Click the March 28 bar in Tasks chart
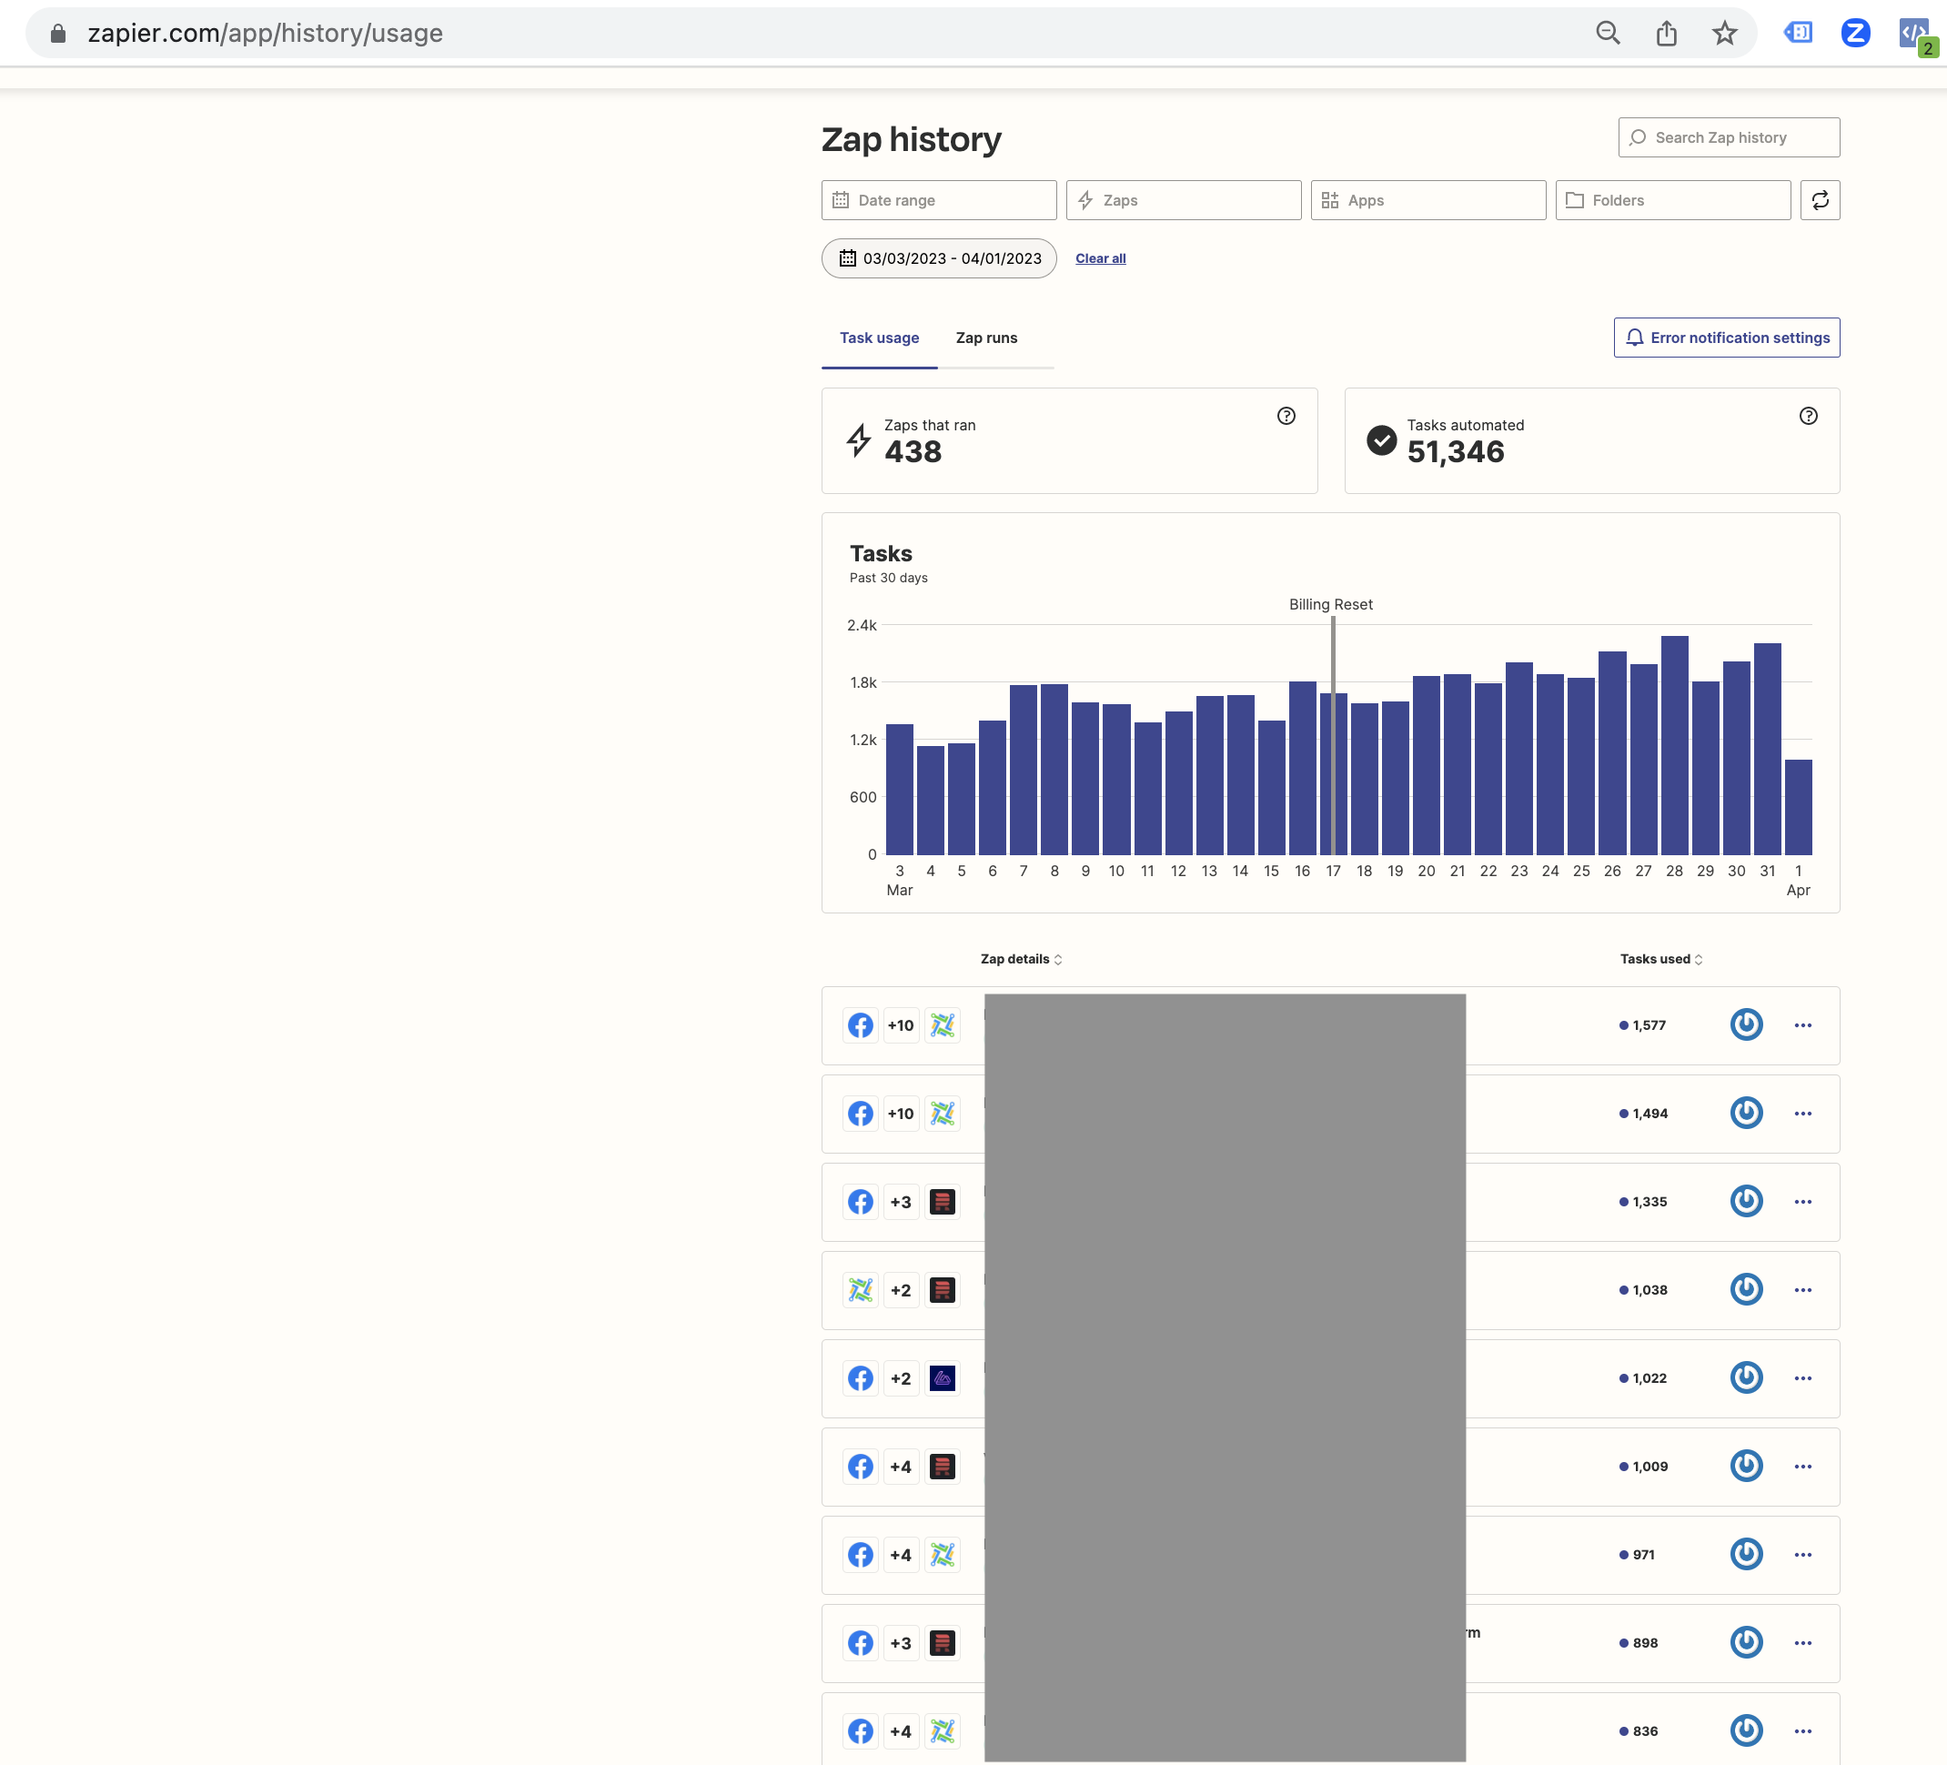 point(1674,744)
